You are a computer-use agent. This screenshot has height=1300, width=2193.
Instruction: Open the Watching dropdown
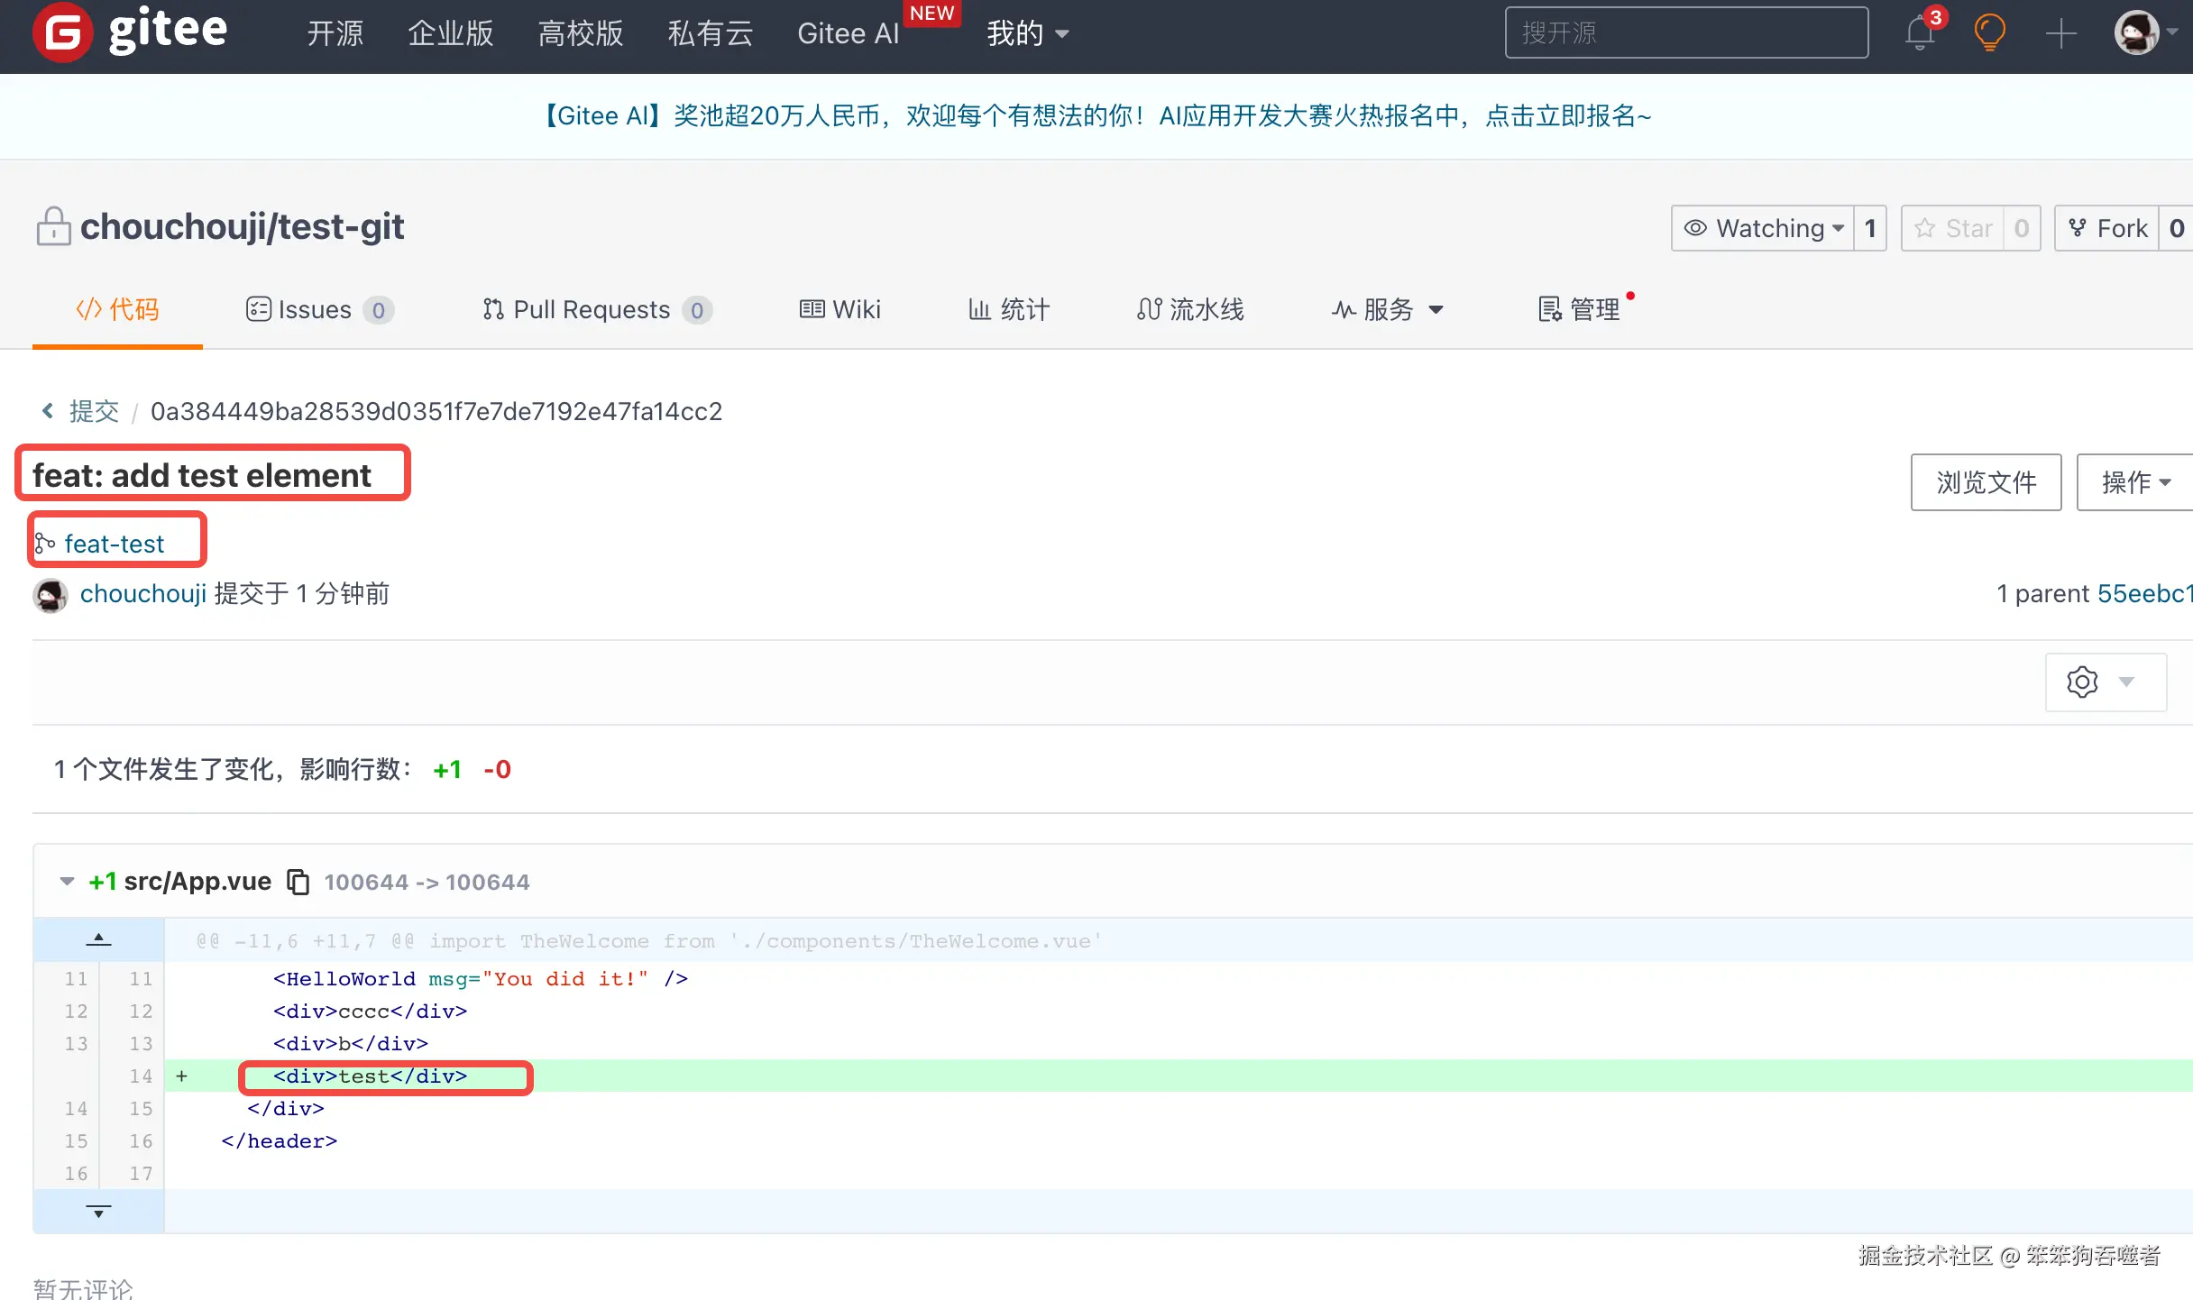[x=1763, y=228]
